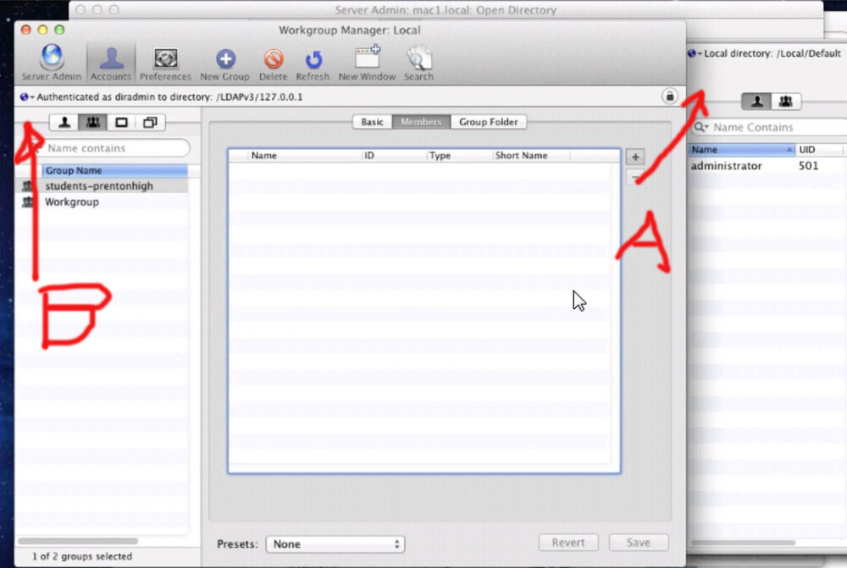This screenshot has width=847, height=568.
Task: Sort members by ID column
Action: (x=395, y=156)
